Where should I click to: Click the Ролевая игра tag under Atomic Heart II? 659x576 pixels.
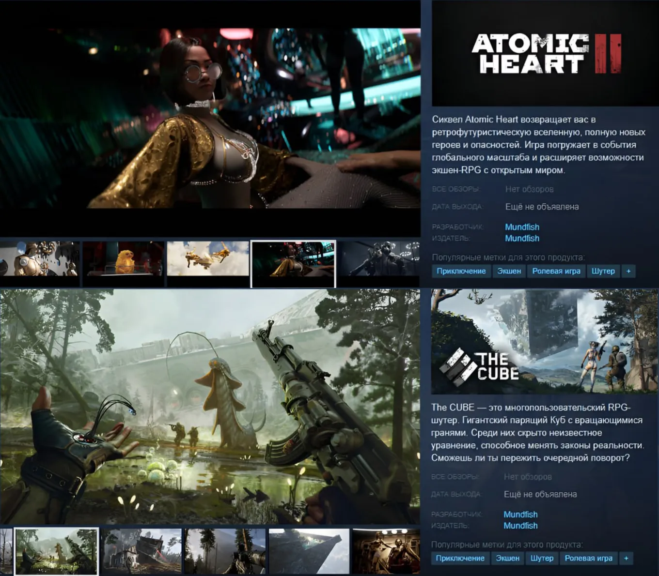pyautogui.click(x=556, y=271)
